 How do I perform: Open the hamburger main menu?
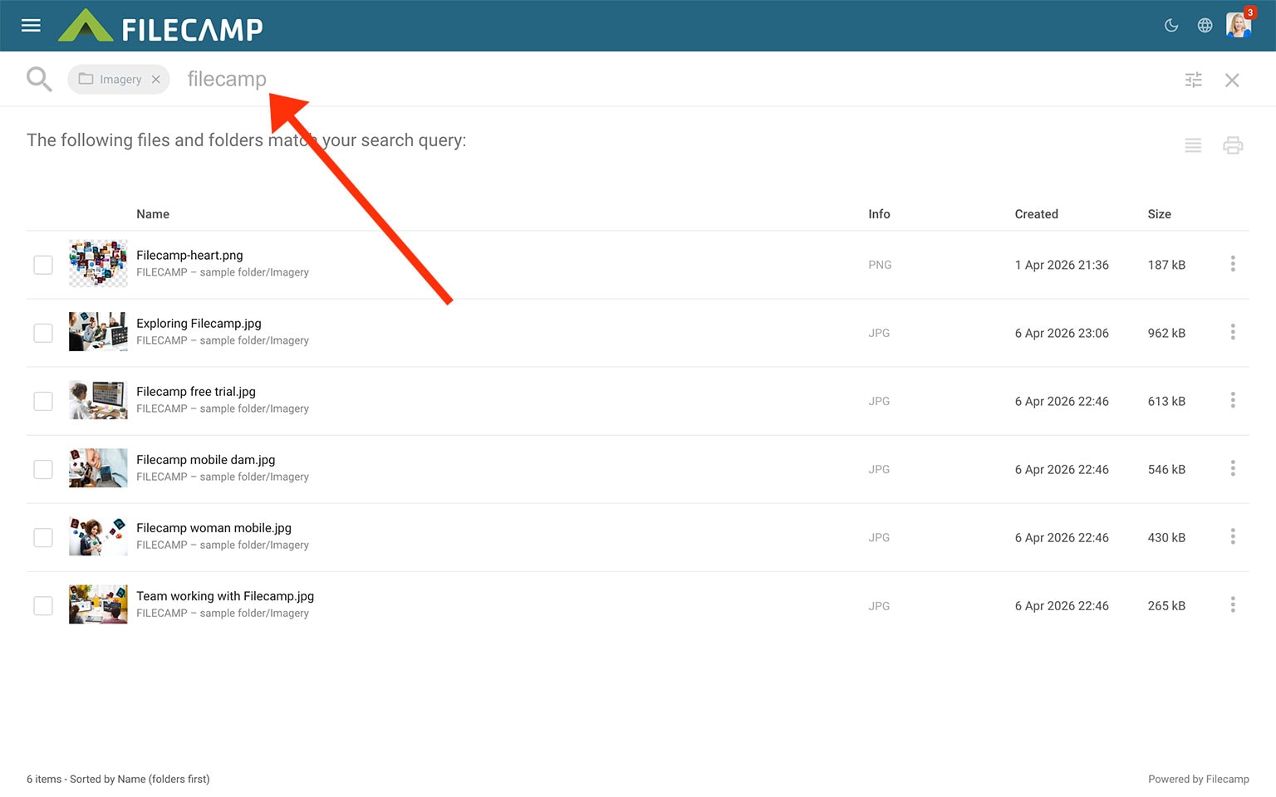[31, 26]
